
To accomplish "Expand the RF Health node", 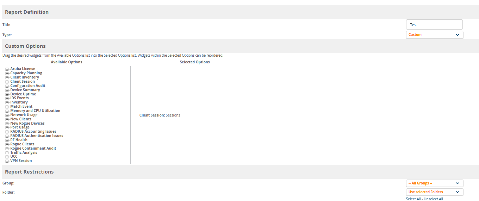I will click(7, 140).
